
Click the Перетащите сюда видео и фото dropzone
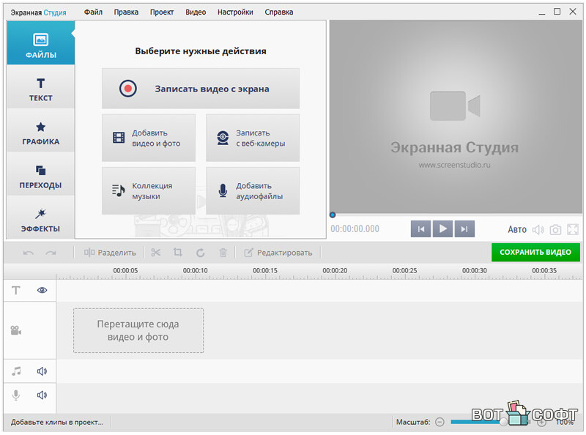pyautogui.click(x=138, y=330)
